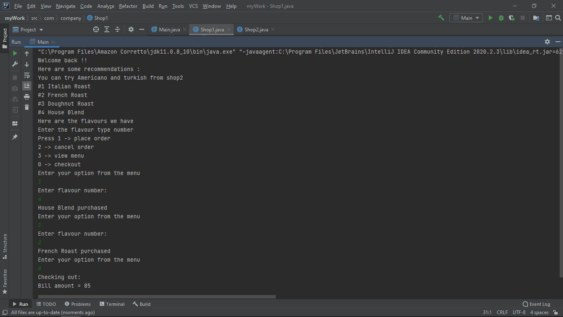Viewport: 563px width, 317px height.
Task: Select the Shop1.java editor tab
Action: (x=212, y=29)
